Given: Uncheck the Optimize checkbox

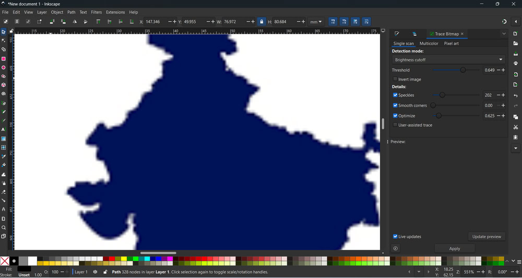Looking at the screenshot, I should coord(395,116).
